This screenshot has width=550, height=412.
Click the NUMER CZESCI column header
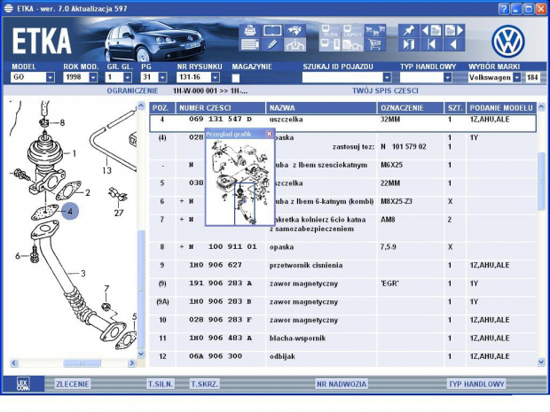[221, 108]
